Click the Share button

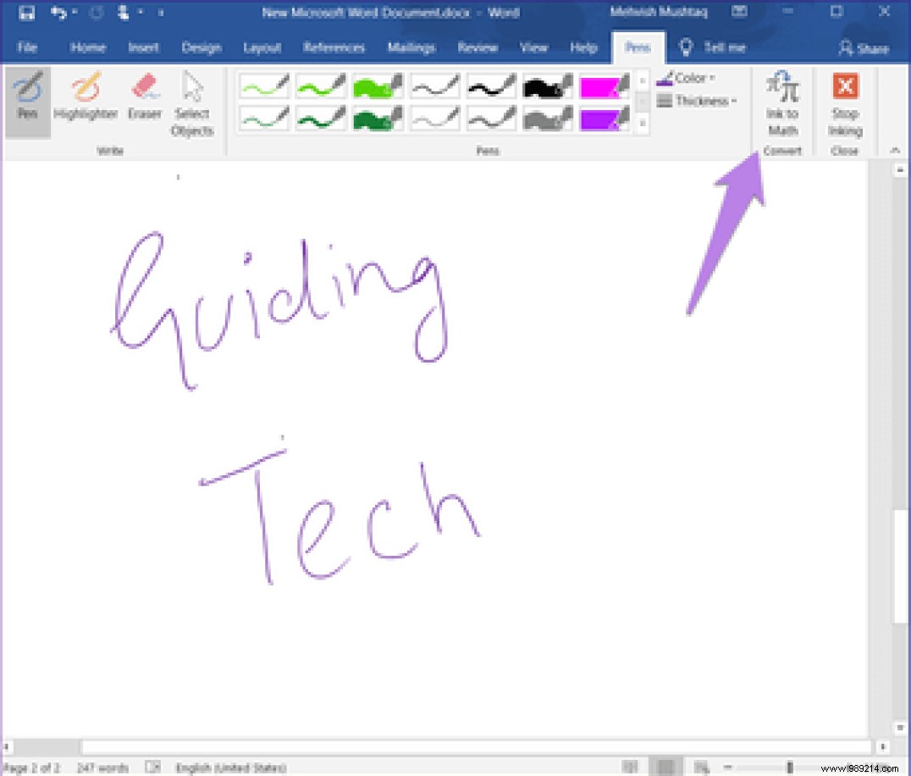[x=862, y=48]
